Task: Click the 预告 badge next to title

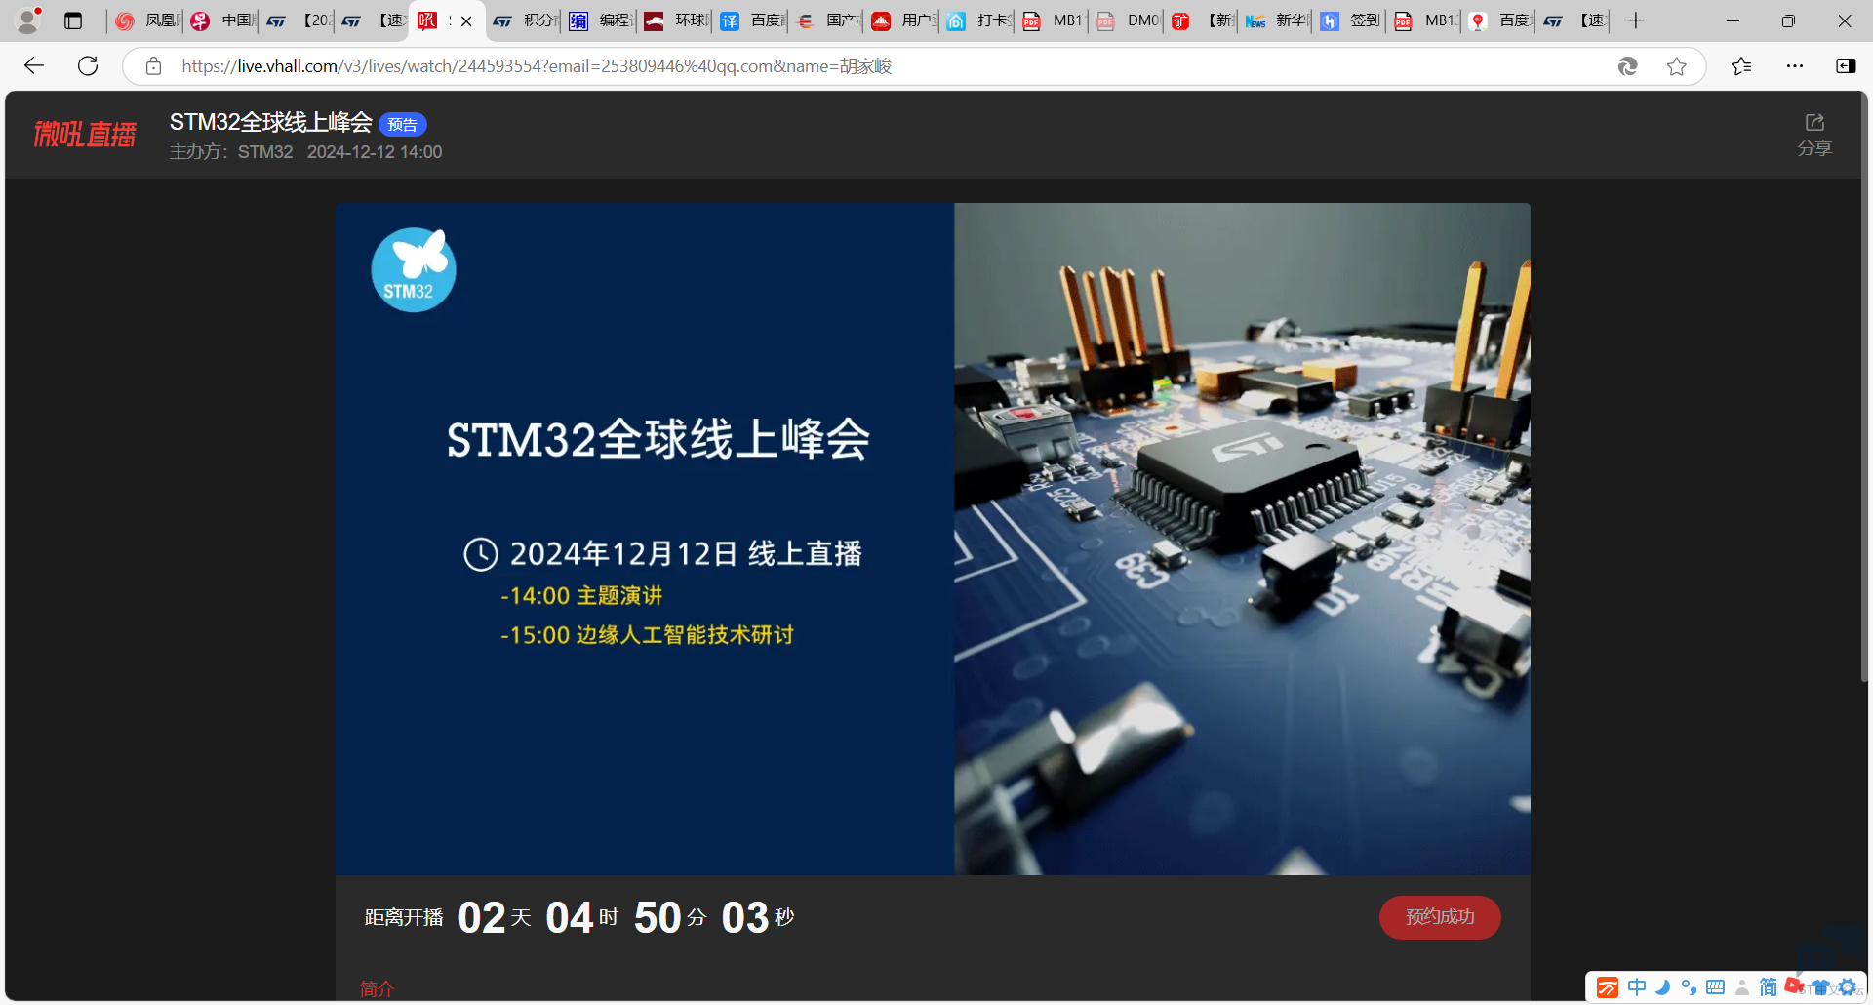Action: 402,124
